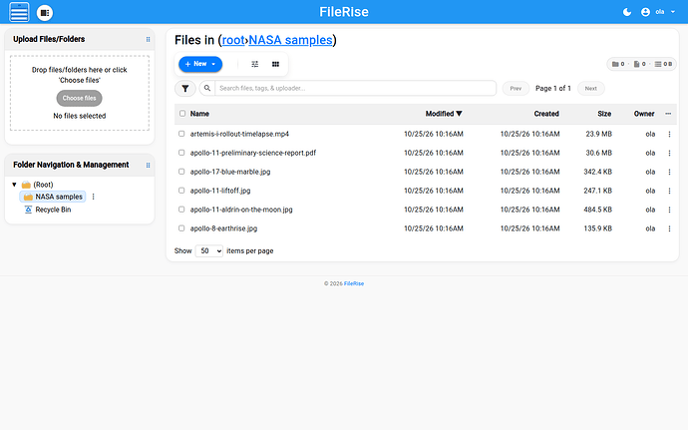Select Recycle Bin label in the folder tree
Viewport: 688px width, 430px height.
coord(53,210)
